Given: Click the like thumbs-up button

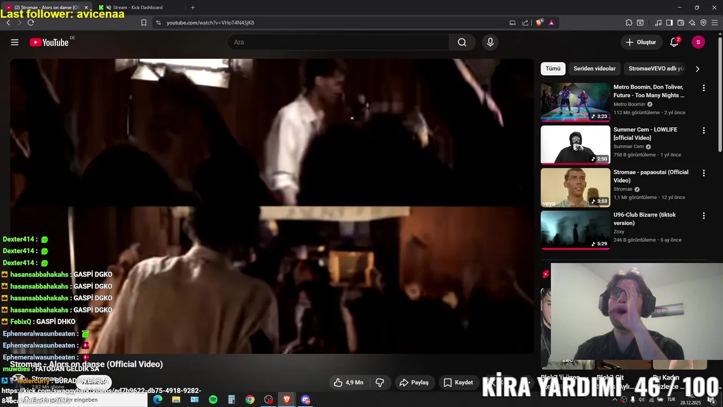Looking at the screenshot, I should 348,383.
